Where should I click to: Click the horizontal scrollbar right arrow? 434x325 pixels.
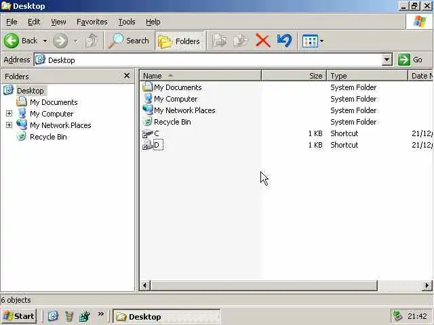(427, 285)
